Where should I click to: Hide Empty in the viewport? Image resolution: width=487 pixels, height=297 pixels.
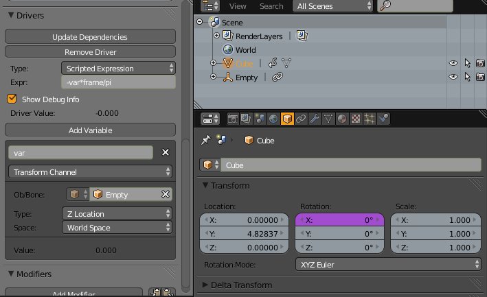453,77
